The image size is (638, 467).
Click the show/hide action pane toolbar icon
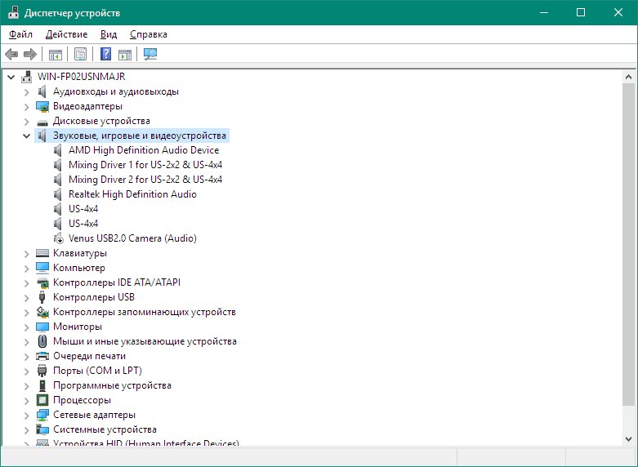point(125,54)
